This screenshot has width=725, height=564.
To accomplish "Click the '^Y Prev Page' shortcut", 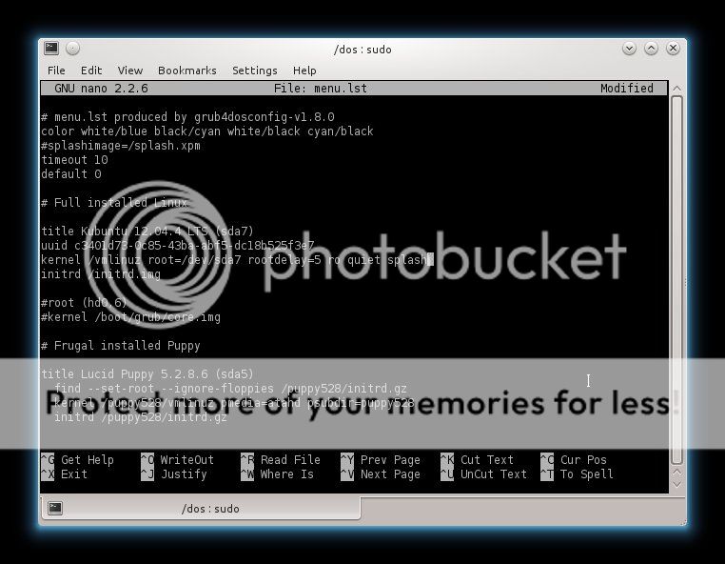I will [x=381, y=460].
